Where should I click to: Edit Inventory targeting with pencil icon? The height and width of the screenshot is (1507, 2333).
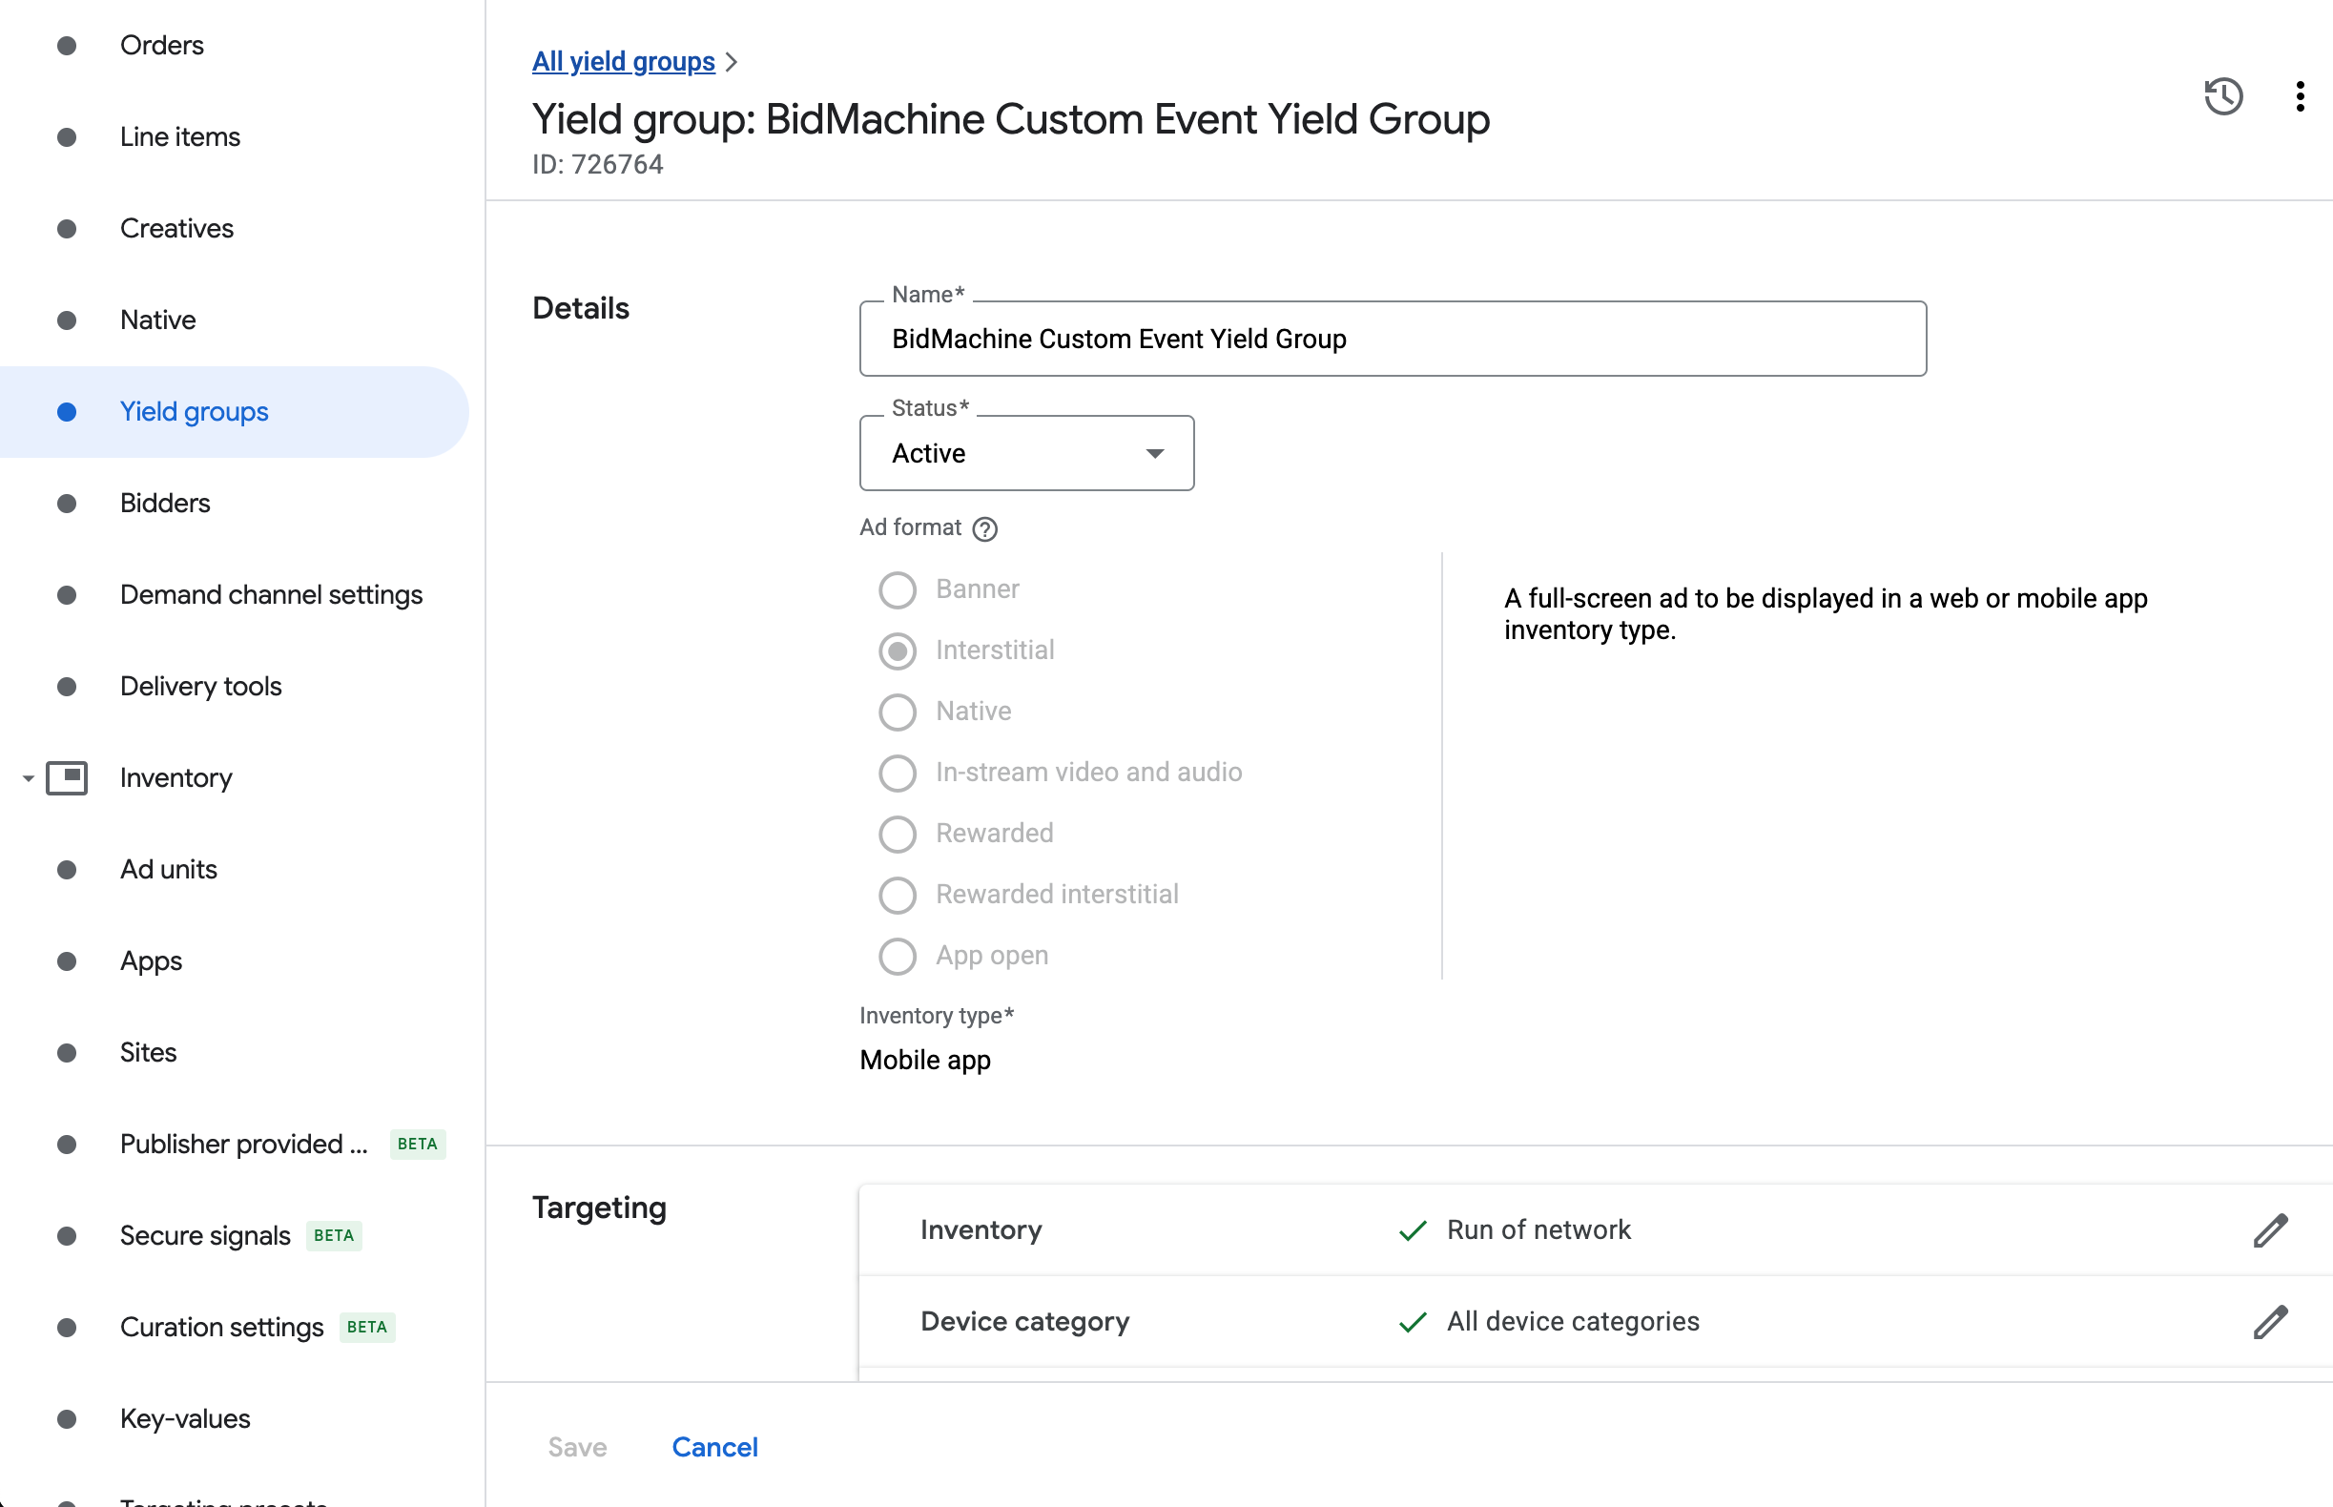[2269, 1230]
